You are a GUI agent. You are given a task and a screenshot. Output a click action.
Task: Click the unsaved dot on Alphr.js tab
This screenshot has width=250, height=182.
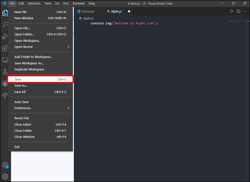[129, 12]
